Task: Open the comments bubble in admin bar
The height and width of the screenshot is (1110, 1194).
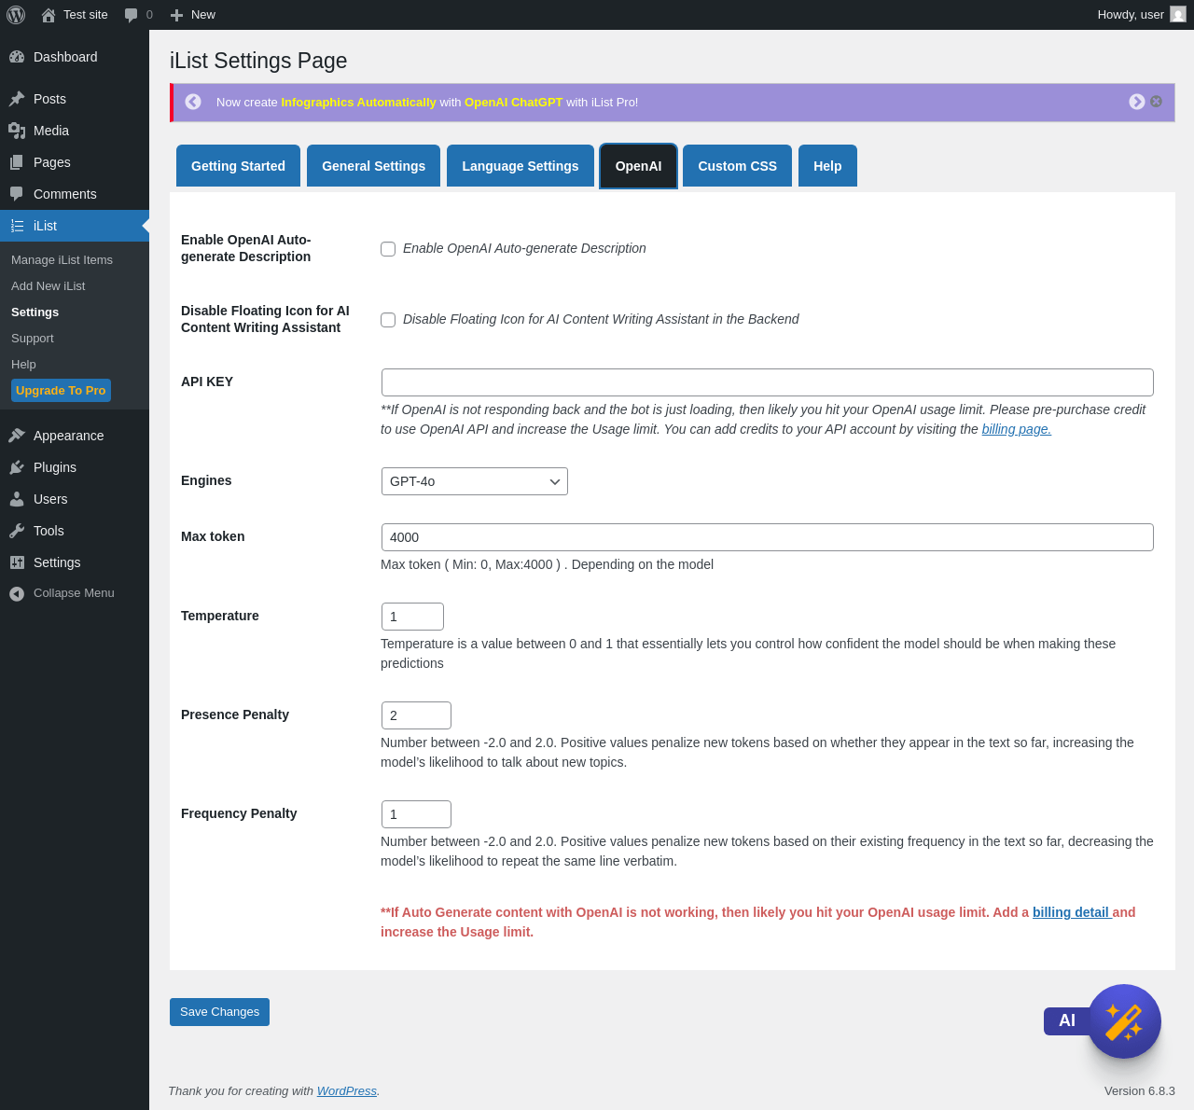Action: pyautogui.click(x=138, y=15)
